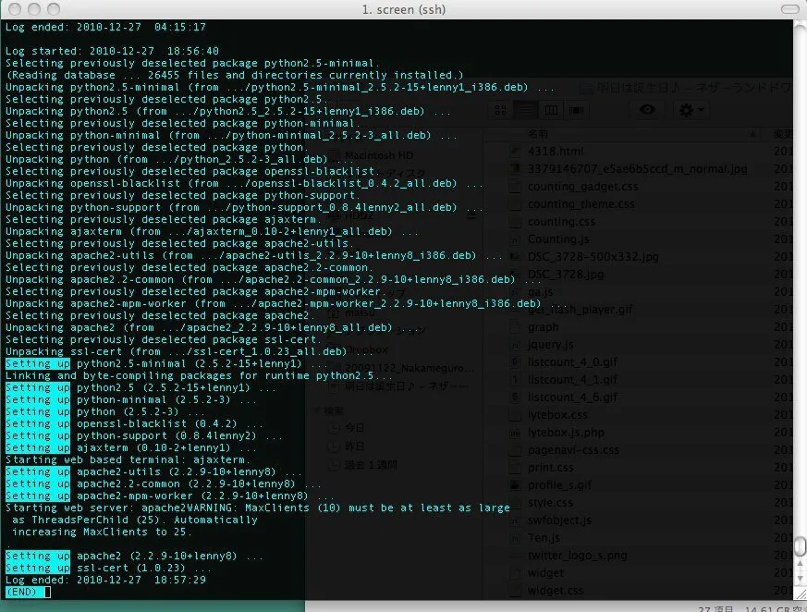Switch Finder to icon view

502,110
